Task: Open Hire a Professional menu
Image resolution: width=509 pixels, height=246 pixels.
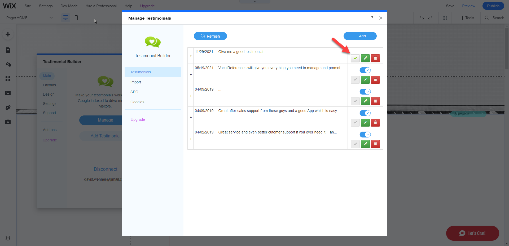Action: tap(101, 6)
